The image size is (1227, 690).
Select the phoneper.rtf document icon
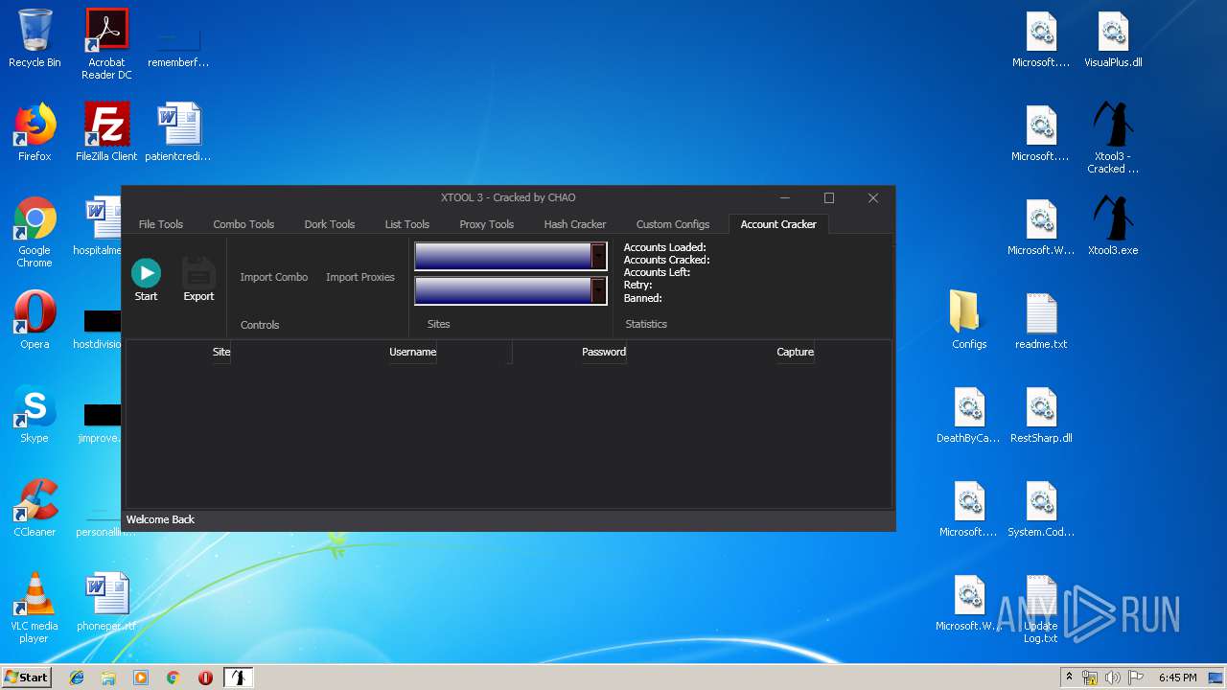pos(106,602)
